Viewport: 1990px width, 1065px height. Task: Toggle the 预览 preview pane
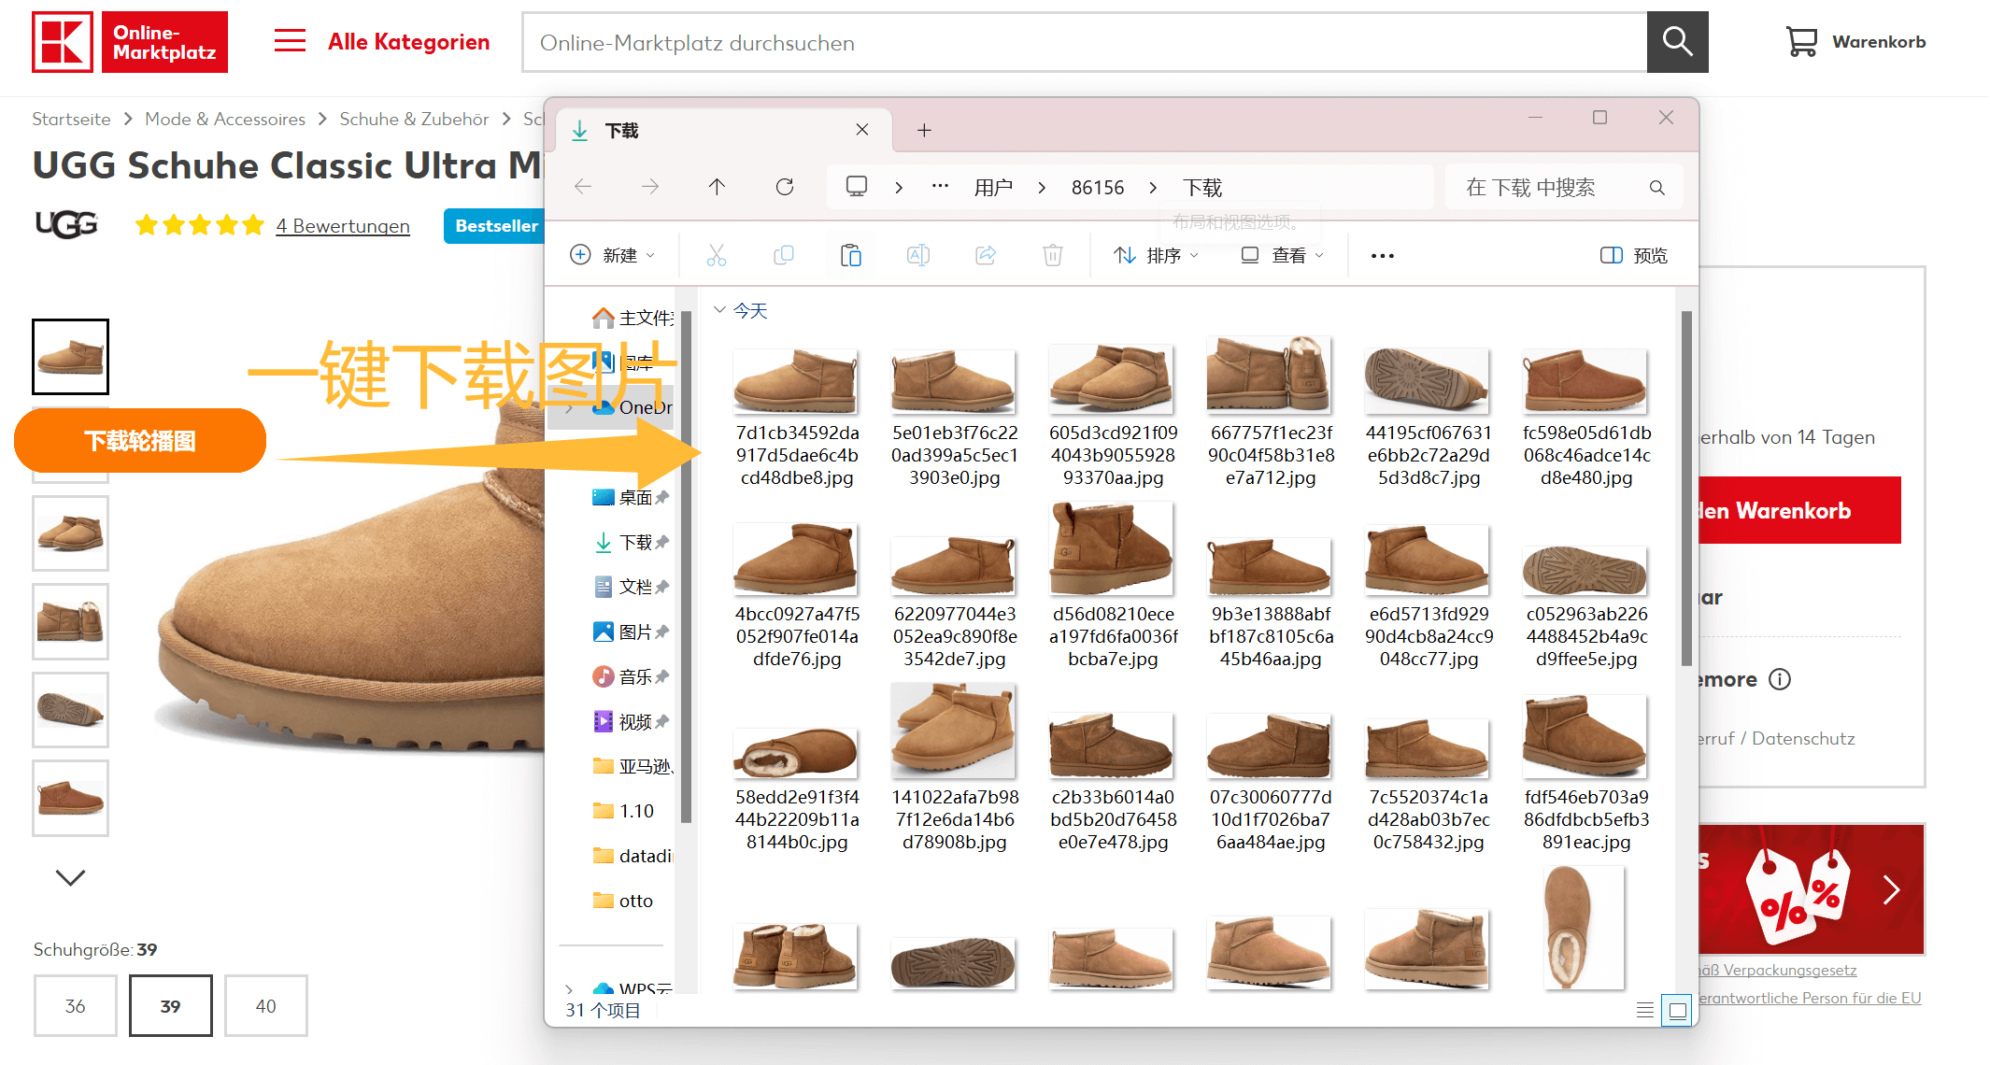pos(1634,255)
